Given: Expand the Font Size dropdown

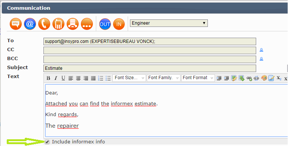Looking at the screenshot, I should [x=129, y=78].
